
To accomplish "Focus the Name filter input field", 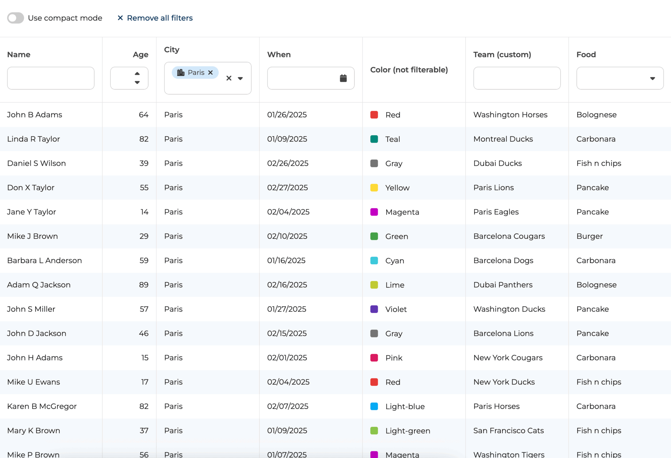I will pyautogui.click(x=51, y=78).
